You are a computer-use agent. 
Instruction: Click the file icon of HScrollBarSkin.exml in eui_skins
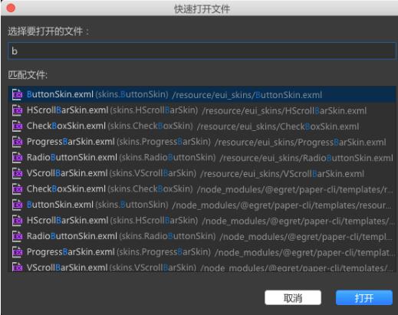(x=18, y=110)
